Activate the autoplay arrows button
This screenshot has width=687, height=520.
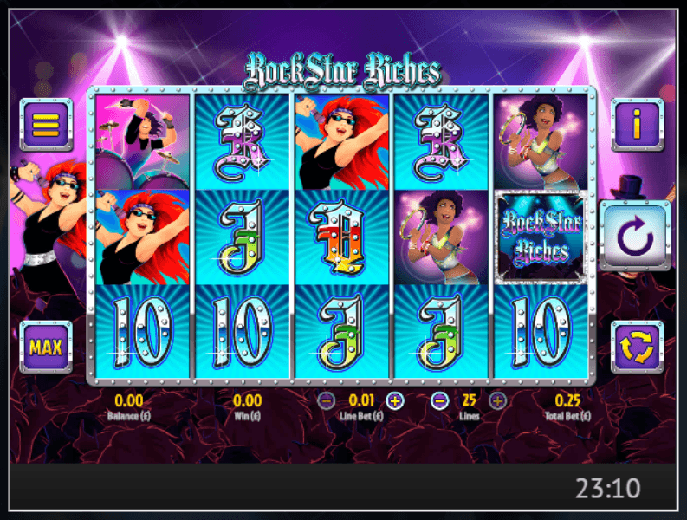coord(637,348)
